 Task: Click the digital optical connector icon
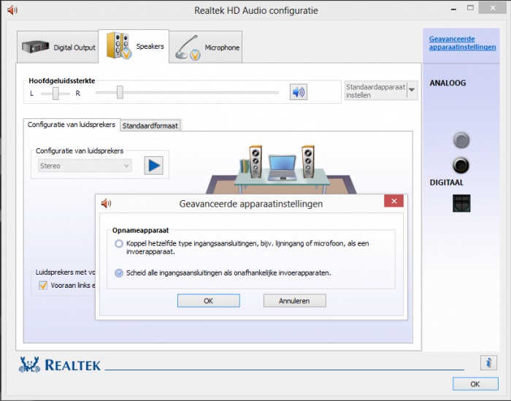(461, 203)
